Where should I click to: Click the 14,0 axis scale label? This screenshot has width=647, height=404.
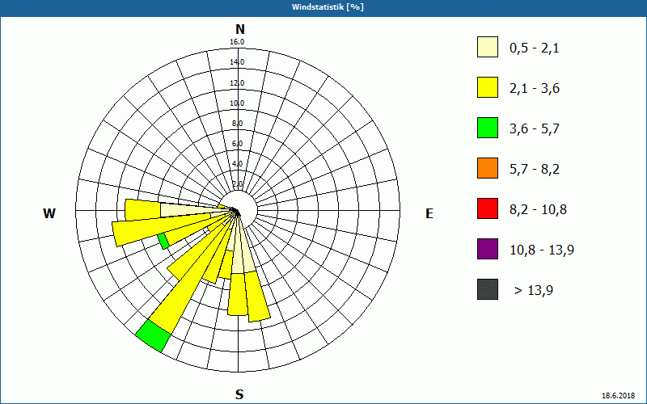pyautogui.click(x=237, y=62)
